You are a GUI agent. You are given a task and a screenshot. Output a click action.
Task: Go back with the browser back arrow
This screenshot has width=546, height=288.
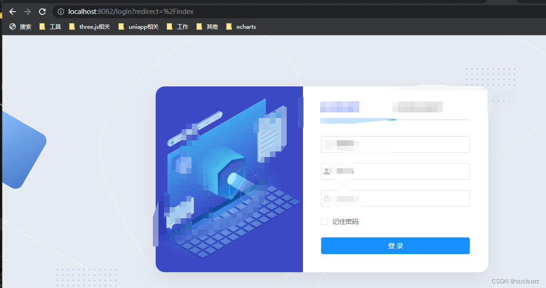[x=13, y=12]
